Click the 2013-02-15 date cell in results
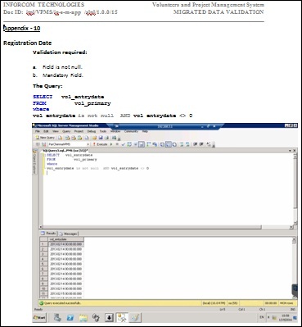Screen dimensions: 302x327 (x=66, y=293)
